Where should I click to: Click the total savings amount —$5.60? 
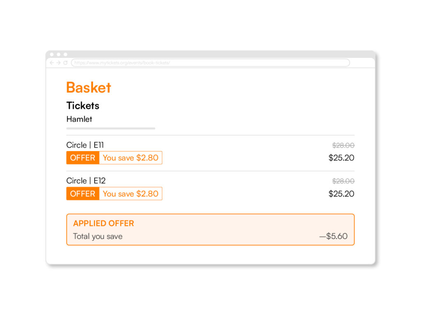(333, 237)
